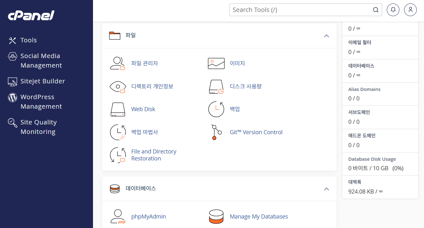Click the 이메일 필터 statistic label
The height and width of the screenshot is (228, 424).
point(360,42)
